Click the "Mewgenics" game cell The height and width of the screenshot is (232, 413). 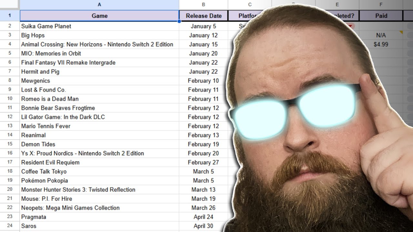(x=99, y=81)
